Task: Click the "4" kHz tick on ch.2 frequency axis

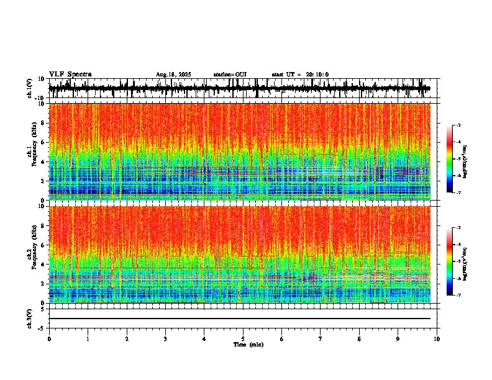Action: 43,265
